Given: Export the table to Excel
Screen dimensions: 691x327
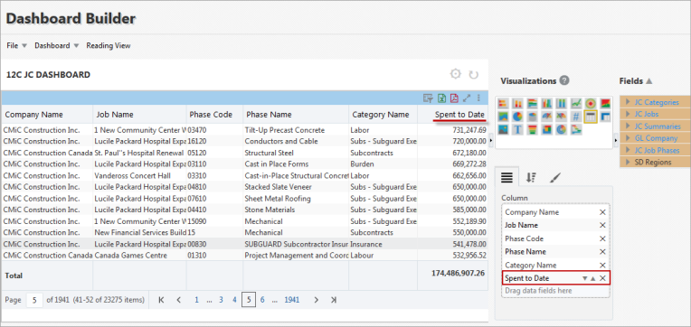Looking at the screenshot, I should (441, 98).
